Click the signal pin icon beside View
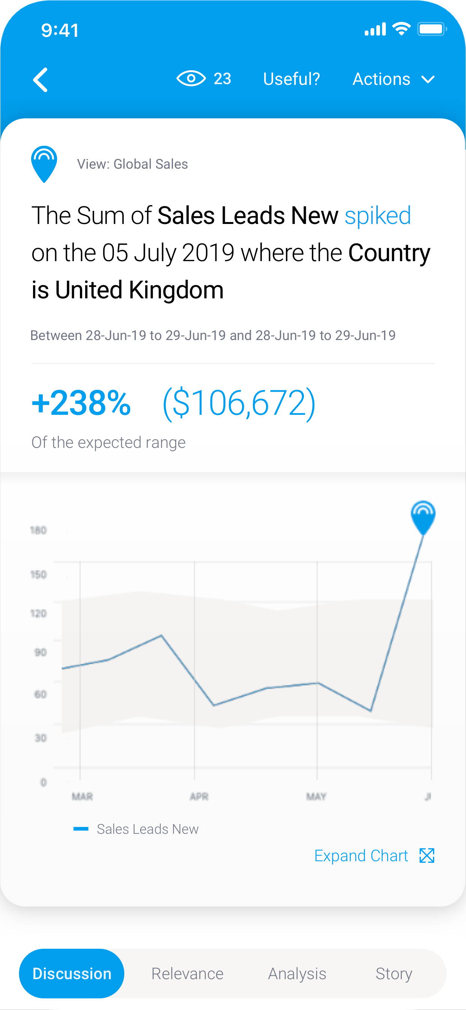 coord(44,164)
